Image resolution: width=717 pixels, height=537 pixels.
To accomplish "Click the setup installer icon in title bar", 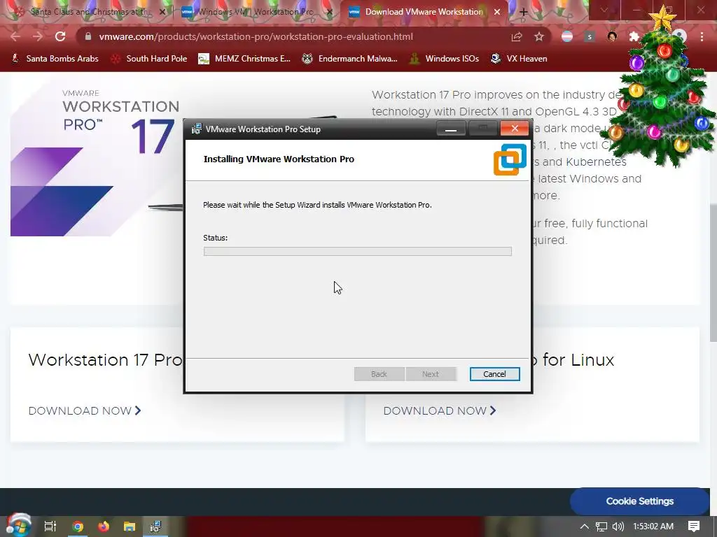I will click(196, 129).
